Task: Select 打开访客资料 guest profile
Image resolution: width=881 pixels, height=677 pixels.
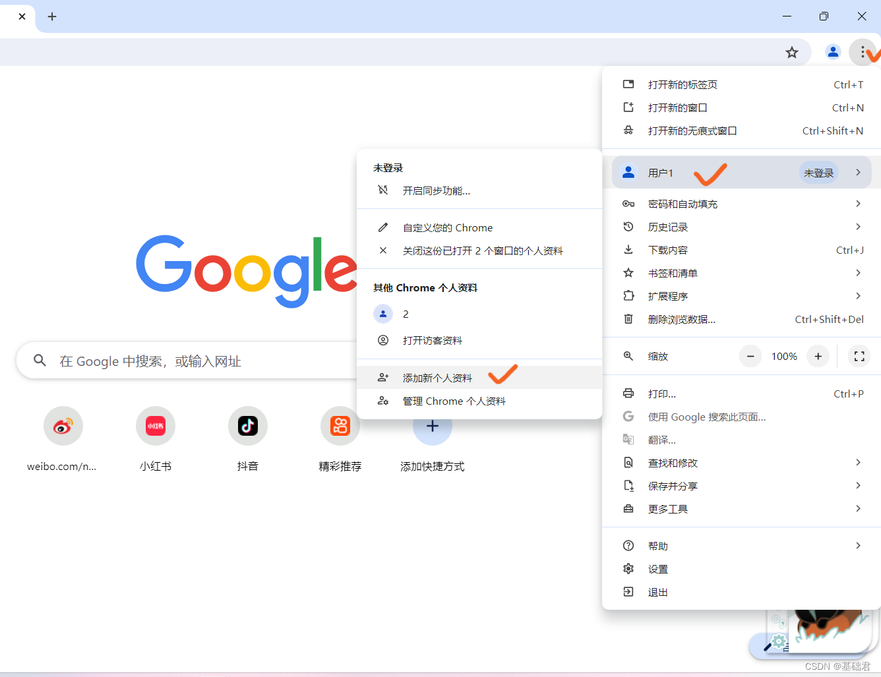Action: [479, 340]
